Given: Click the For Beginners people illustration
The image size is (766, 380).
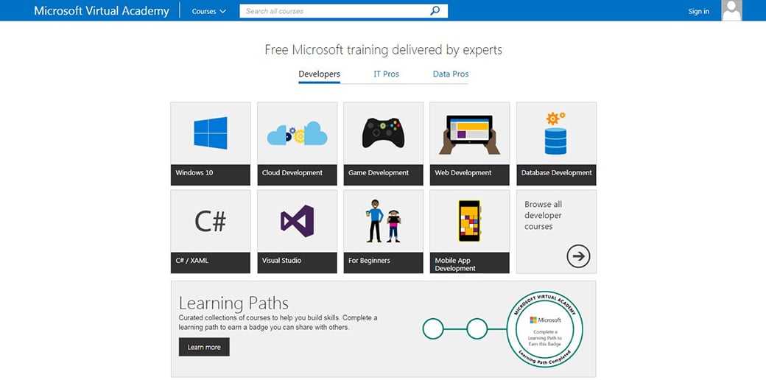Looking at the screenshot, I should (x=383, y=221).
